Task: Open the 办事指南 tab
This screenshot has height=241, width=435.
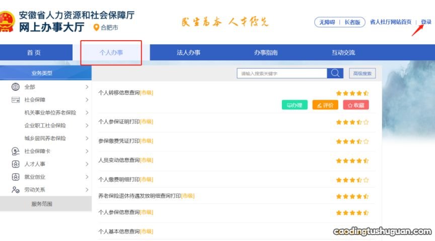Action: click(x=266, y=53)
